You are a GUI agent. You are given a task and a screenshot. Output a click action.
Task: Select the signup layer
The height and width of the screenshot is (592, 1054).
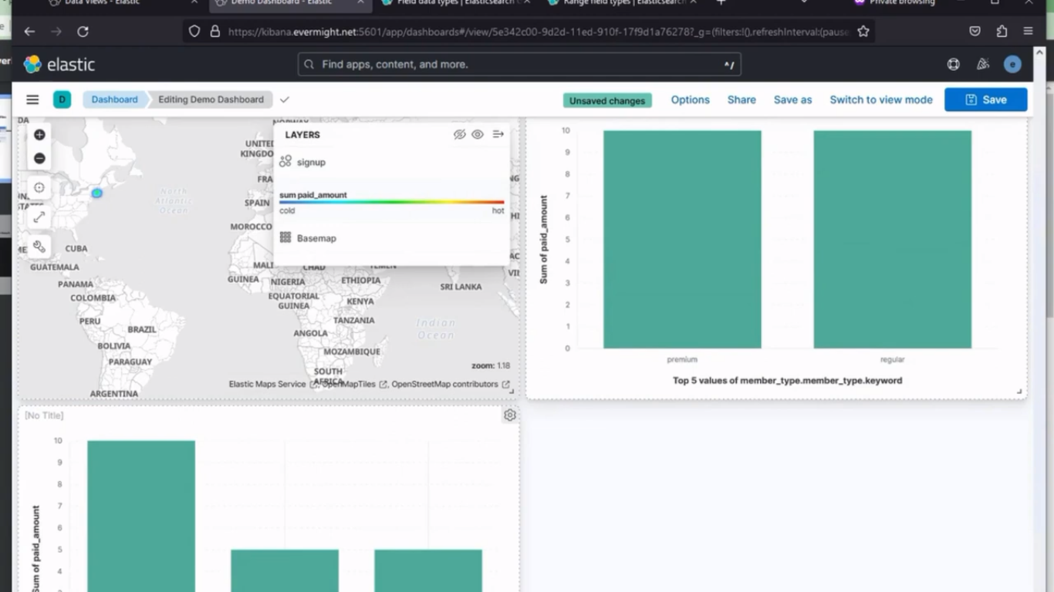pyautogui.click(x=311, y=162)
